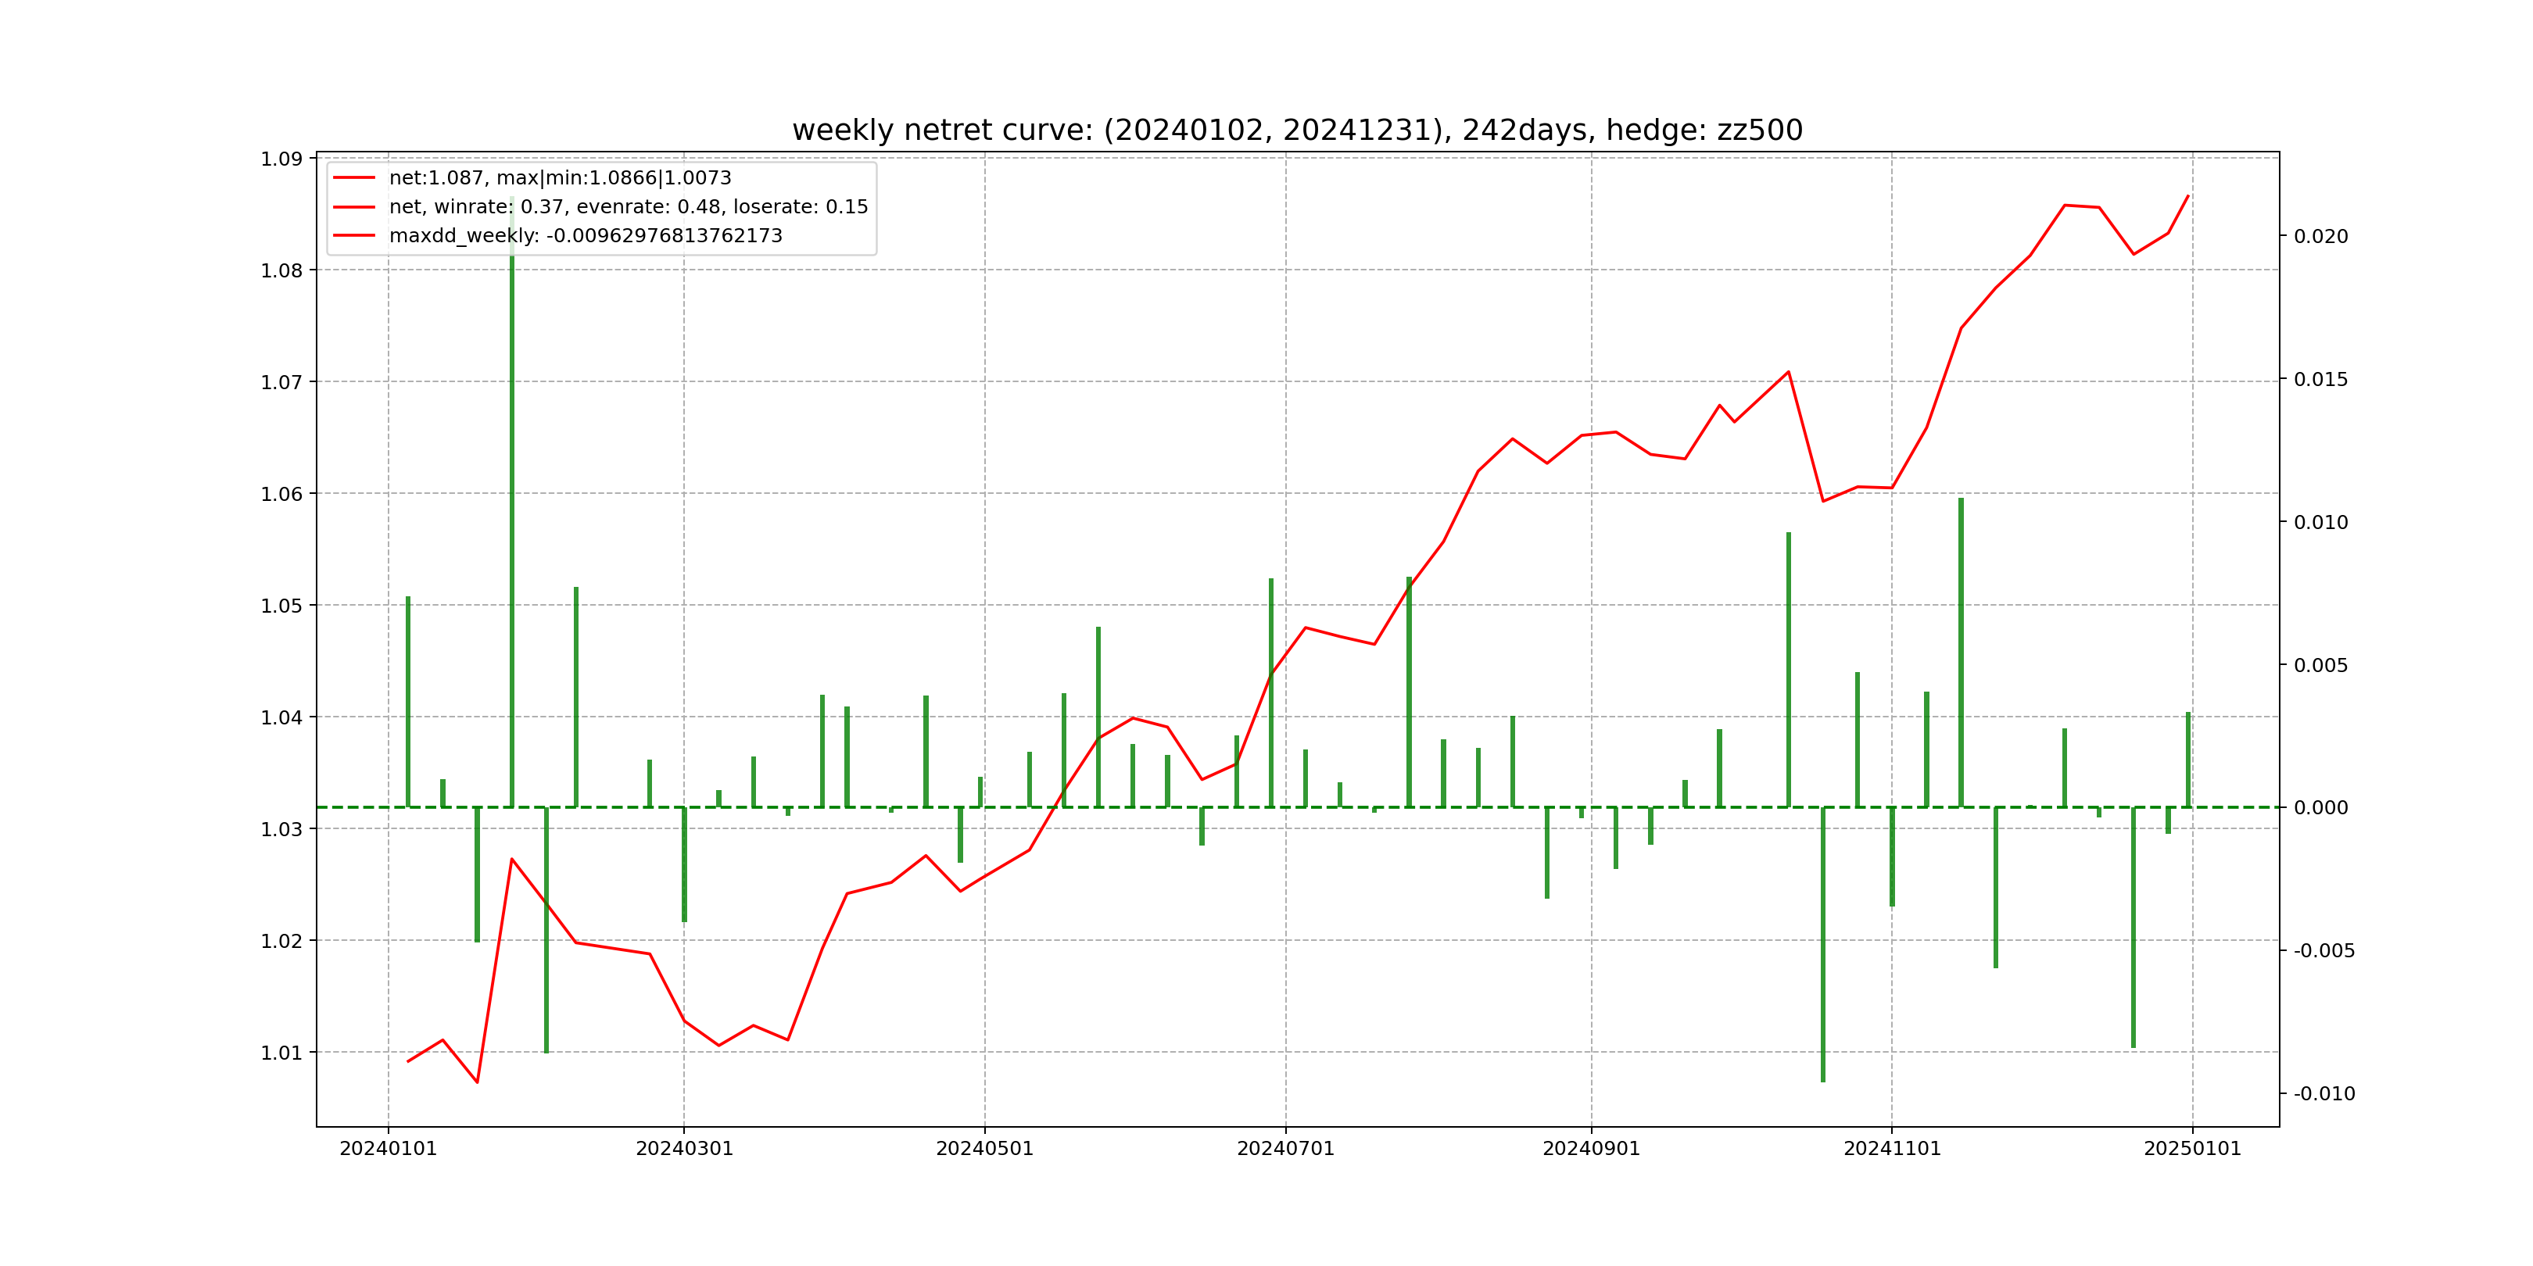Click right y-axis label 0.000
The height and width of the screenshot is (1266, 2533).
tap(2320, 808)
